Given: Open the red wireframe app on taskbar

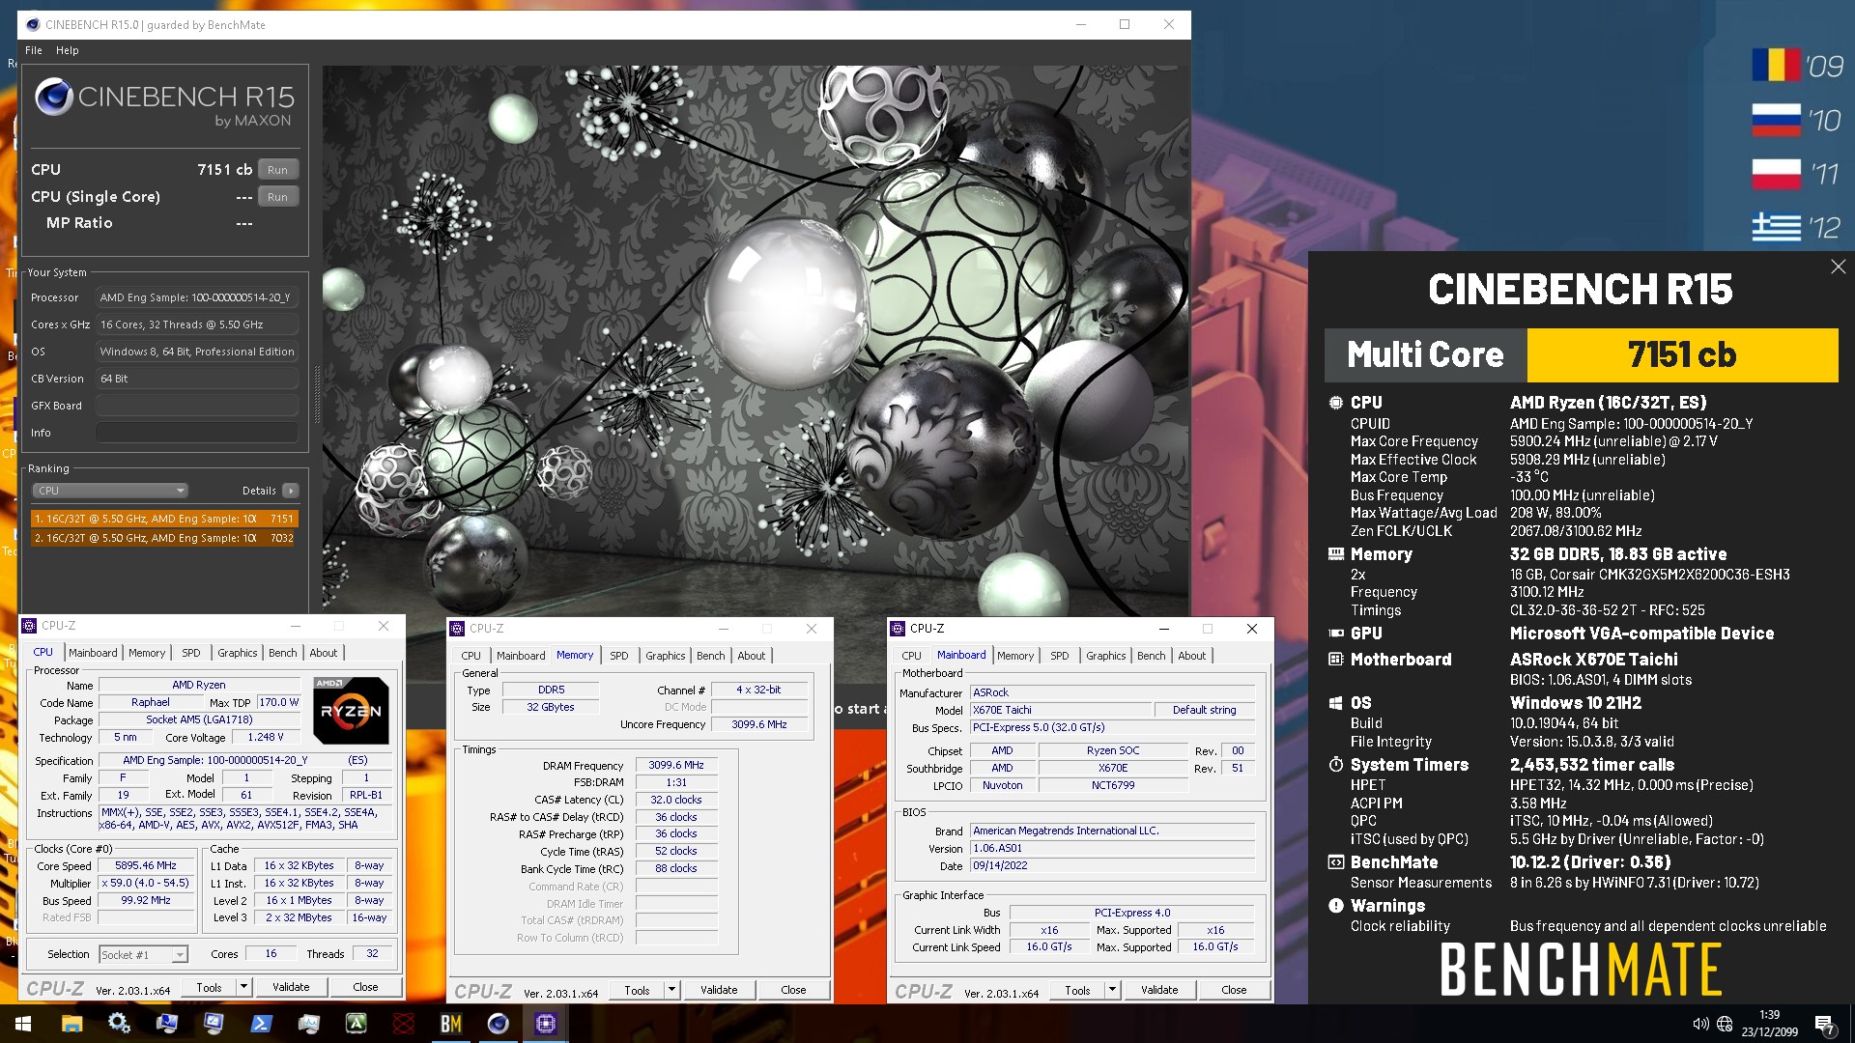Looking at the screenshot, I should point(404,1024).
